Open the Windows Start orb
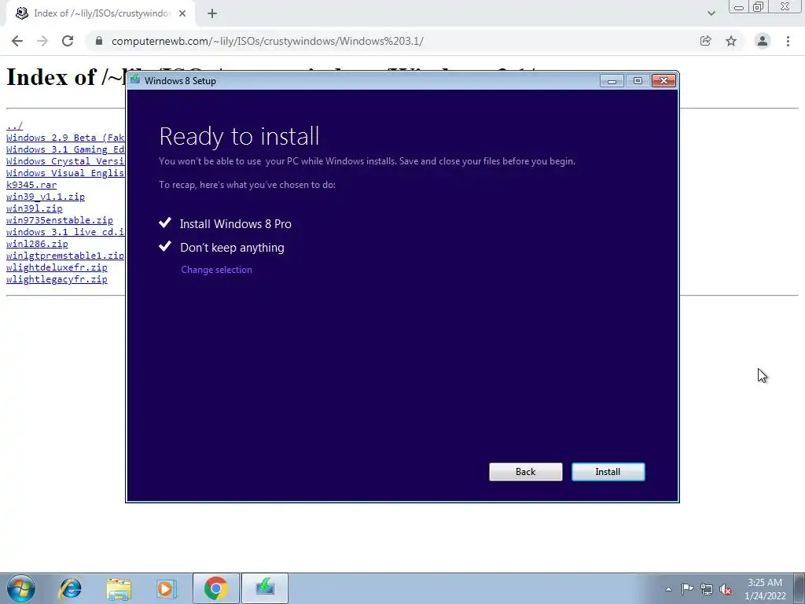The width and height of the screenshot is (805, 604). (21, 588)
